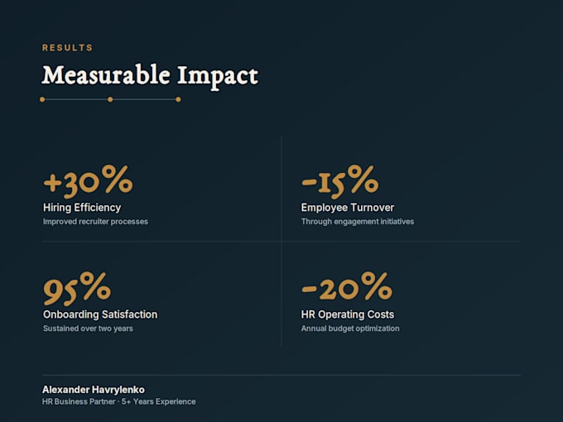Viewport: 563px width, 422px height.
Task: Select Sustained over two years caption
Action: pyautogui.click(x=88, y=328)
